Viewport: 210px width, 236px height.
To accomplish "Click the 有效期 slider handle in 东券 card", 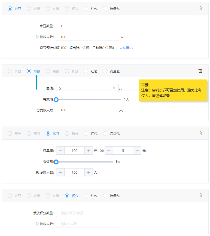I will pos(56,162).
